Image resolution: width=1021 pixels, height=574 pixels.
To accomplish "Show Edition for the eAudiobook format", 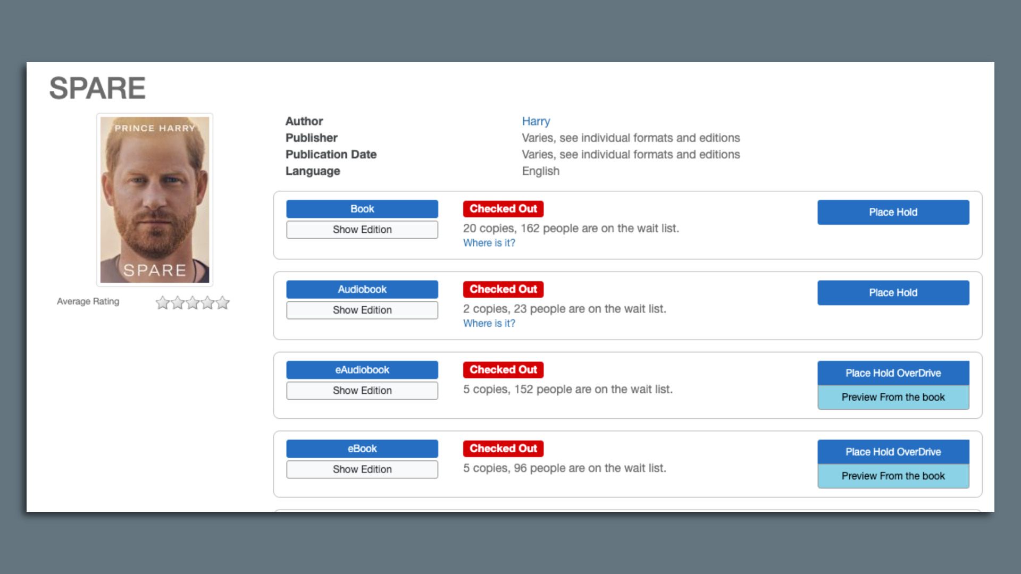I will (x=362, y=391).
